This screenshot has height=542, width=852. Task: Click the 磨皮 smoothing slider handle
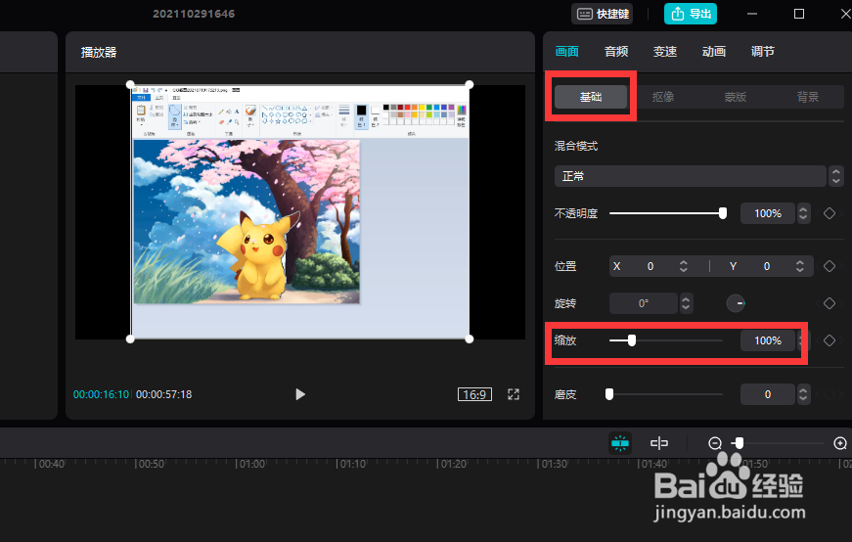(x=609, y=394)
